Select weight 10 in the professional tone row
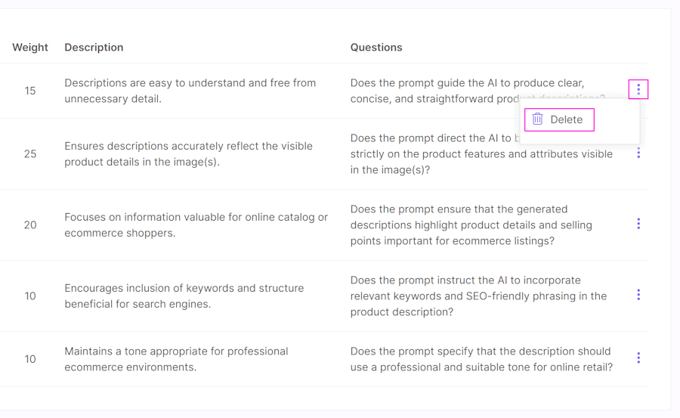 pyautogui.click(x=30, y=359)
